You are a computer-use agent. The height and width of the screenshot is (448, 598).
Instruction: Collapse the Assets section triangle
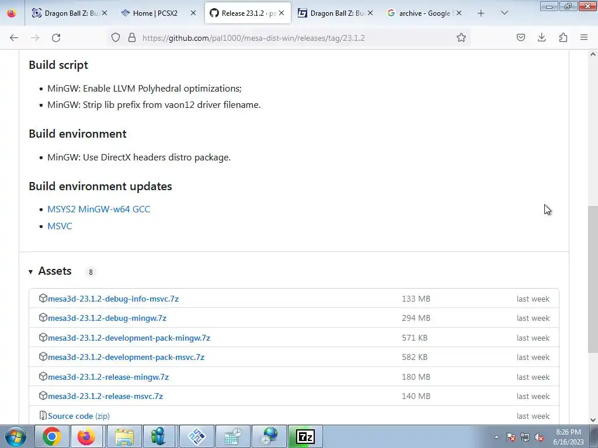click(30, 272)
